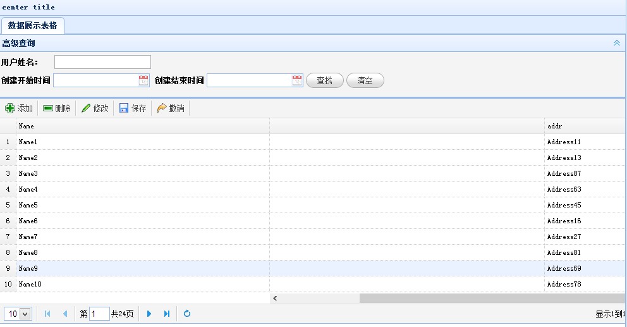Screen dimensions: 627x327
Task: Select the row with Name1
Action: click(x=313, y=142)
